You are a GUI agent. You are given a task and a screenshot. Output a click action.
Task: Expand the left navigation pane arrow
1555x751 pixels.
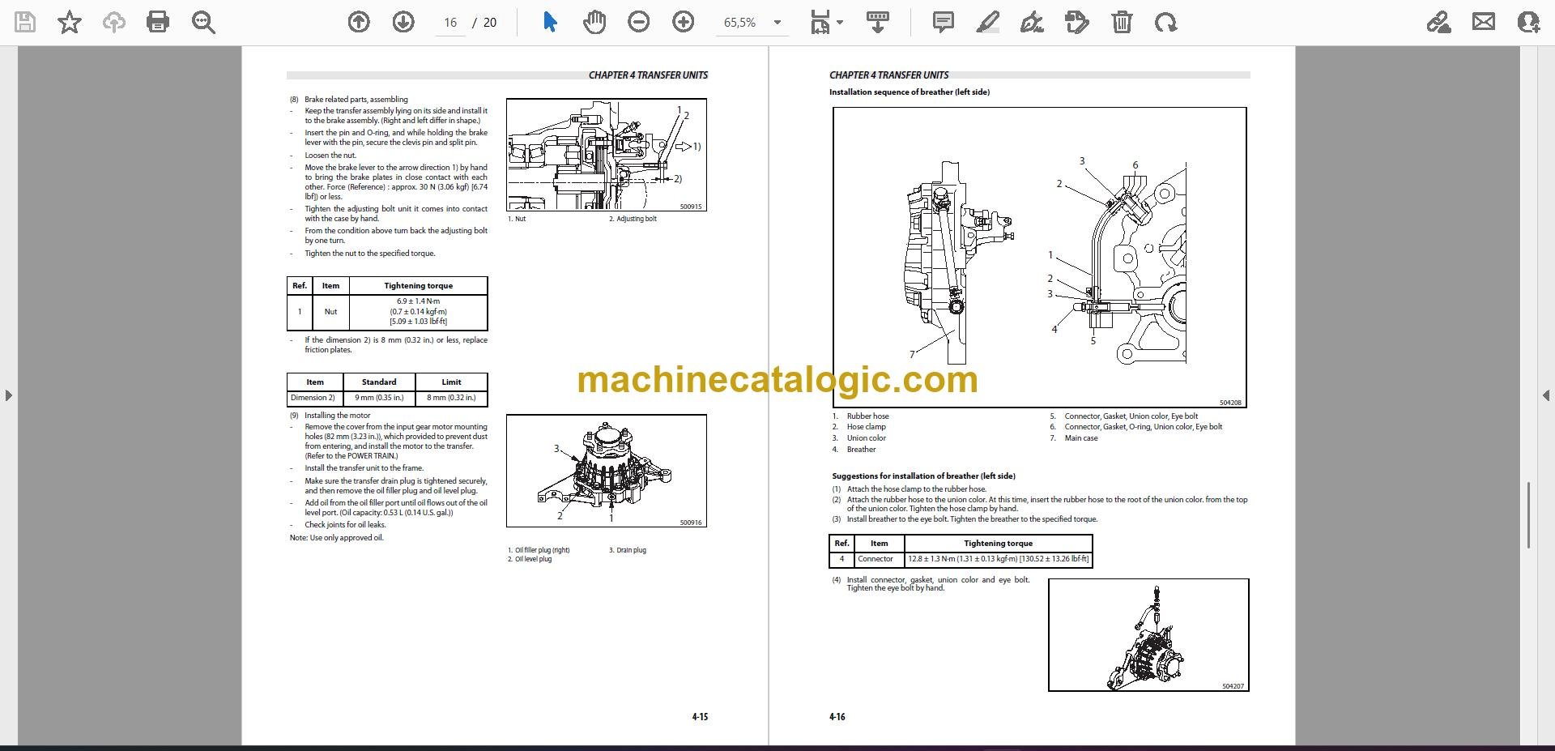pos(8,395)
